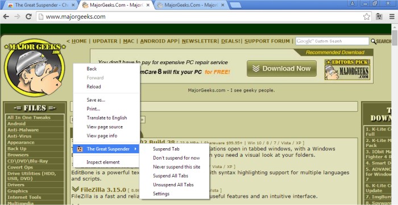Click the scrollbar up arrow

click(395, 27)
